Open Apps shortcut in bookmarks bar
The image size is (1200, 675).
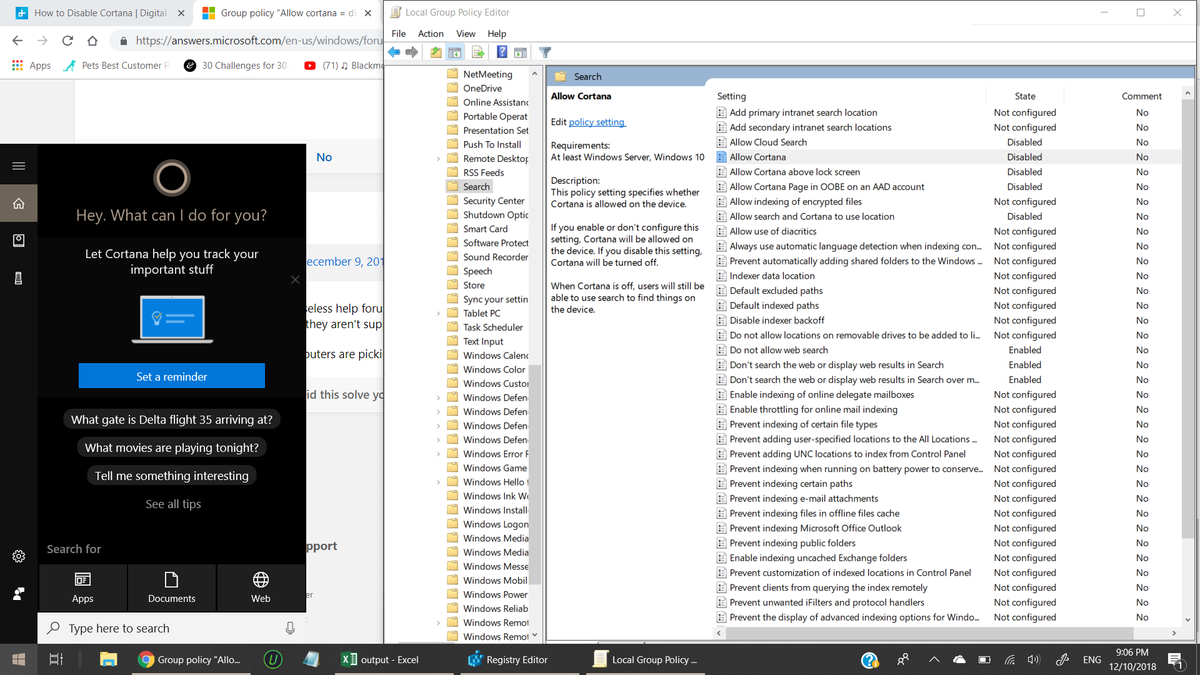(x=31, y=66)
